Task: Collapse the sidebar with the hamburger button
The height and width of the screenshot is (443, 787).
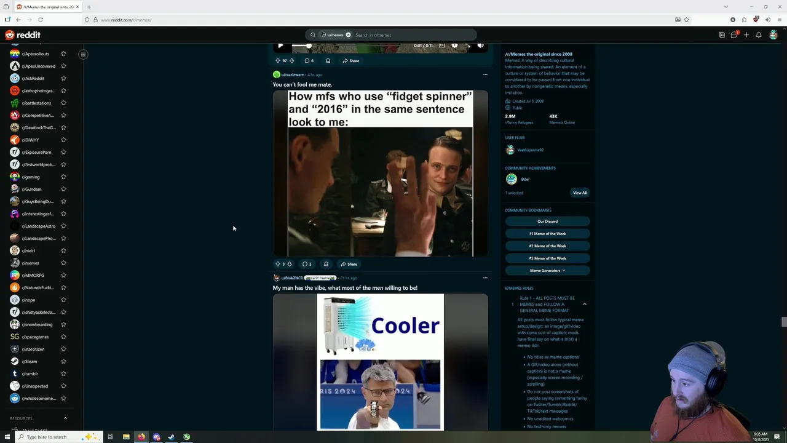Action: tap(83, 54)
